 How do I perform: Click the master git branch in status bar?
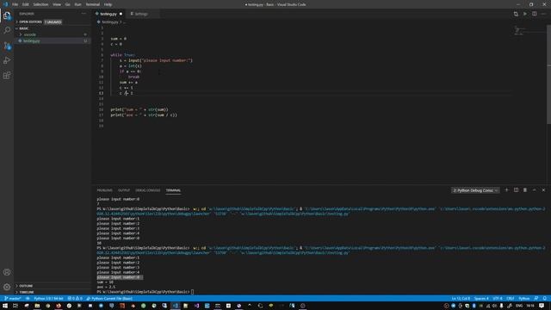12,299
